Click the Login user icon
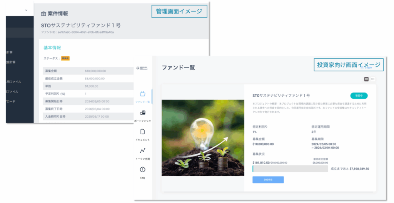Viewport: 394px width, 203px height. click(362, 68)
